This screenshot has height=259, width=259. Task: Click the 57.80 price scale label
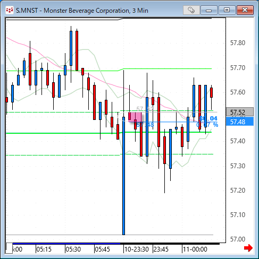[x=238, y=43]
